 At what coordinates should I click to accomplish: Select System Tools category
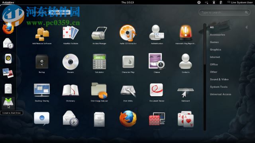pyautogui.click(x=219, y=87)
